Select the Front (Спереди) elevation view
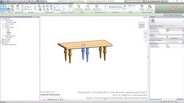Viewport: 184px width, 103px height. (x=9, y=33)
